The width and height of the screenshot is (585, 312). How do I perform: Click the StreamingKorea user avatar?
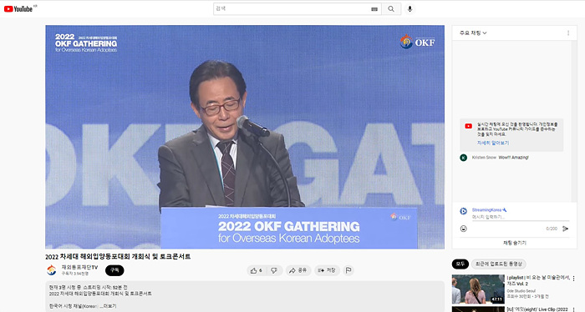[x=463, y=211]
